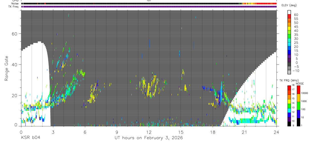The image size is (311, 143).
Task: Click the '30' label on the ELEV scale
Action: (296, 39)
